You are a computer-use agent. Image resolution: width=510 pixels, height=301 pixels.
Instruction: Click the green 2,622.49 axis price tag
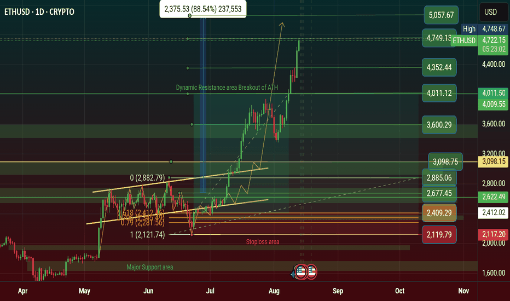tap(493, 196)
